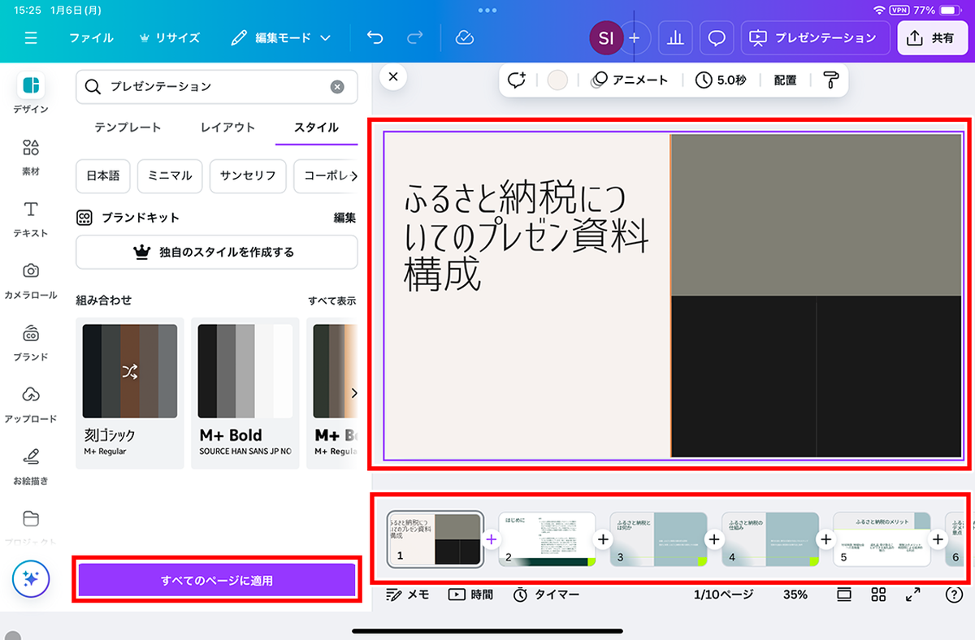Image resolution: width=975 pixels, height=640 pixels.
Task: Toggle the grid view of pages
Action: pos(878,595)
